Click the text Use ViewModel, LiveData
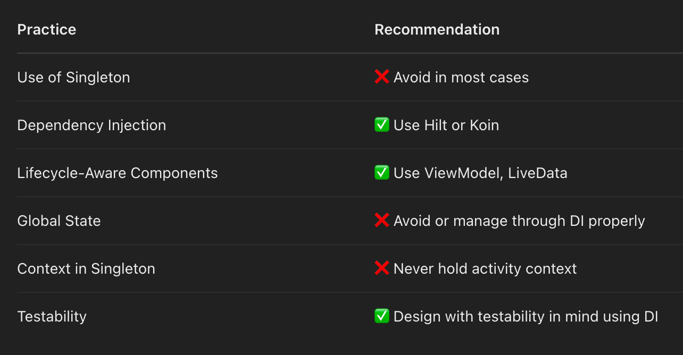The image size is (683, 355). (480, 173)
